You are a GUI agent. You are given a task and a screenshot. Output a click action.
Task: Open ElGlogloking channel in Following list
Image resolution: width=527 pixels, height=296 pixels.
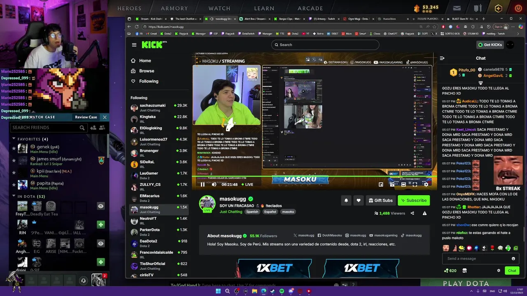[x=159, y=130]
